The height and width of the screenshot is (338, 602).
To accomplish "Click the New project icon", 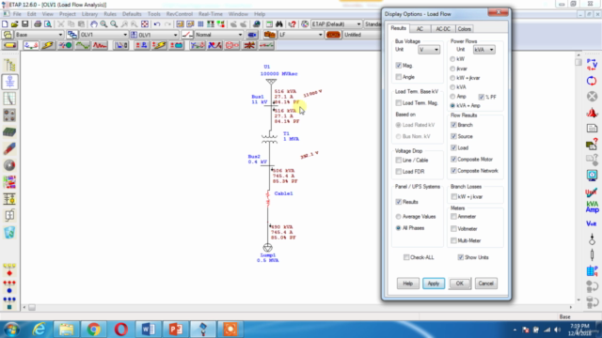I will (5, 24).
